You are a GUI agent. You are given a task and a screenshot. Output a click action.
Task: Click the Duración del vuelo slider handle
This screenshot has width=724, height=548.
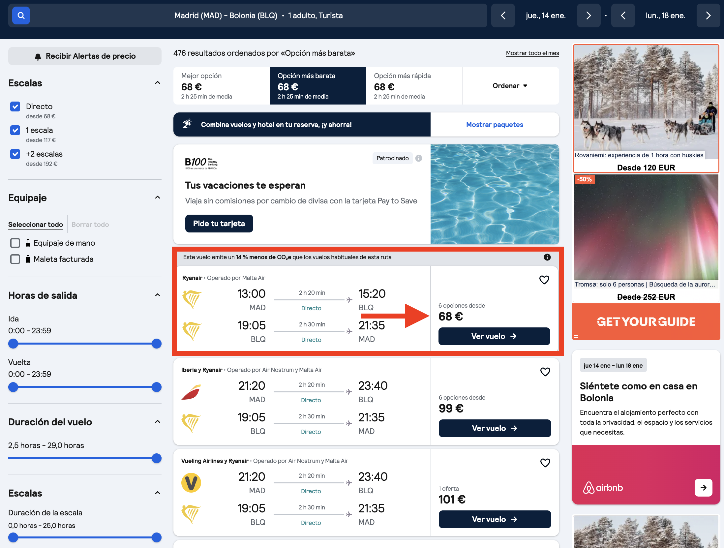pos(157,458)
